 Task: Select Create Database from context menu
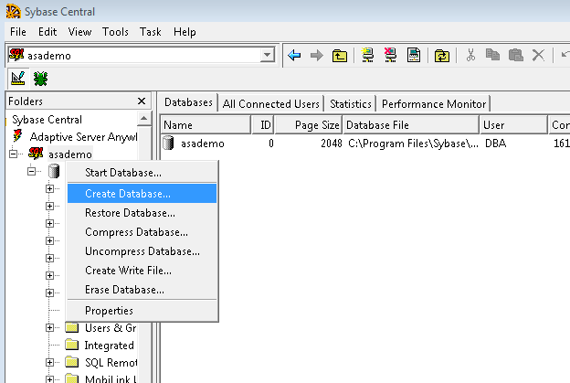tap(127, 193)
